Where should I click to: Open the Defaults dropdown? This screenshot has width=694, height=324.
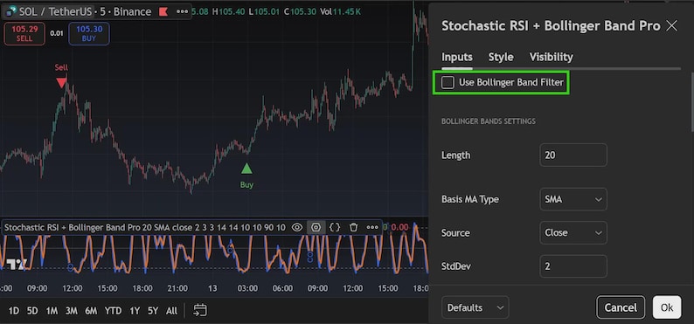(475, 307)
